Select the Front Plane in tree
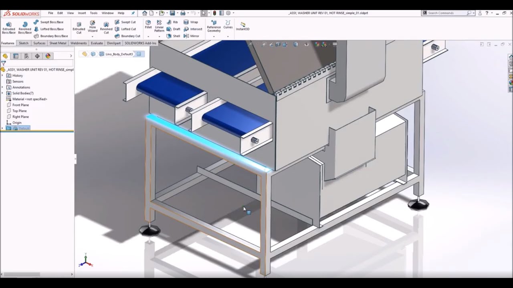This screenshot has height=288, width=513. tap(20, 105)
